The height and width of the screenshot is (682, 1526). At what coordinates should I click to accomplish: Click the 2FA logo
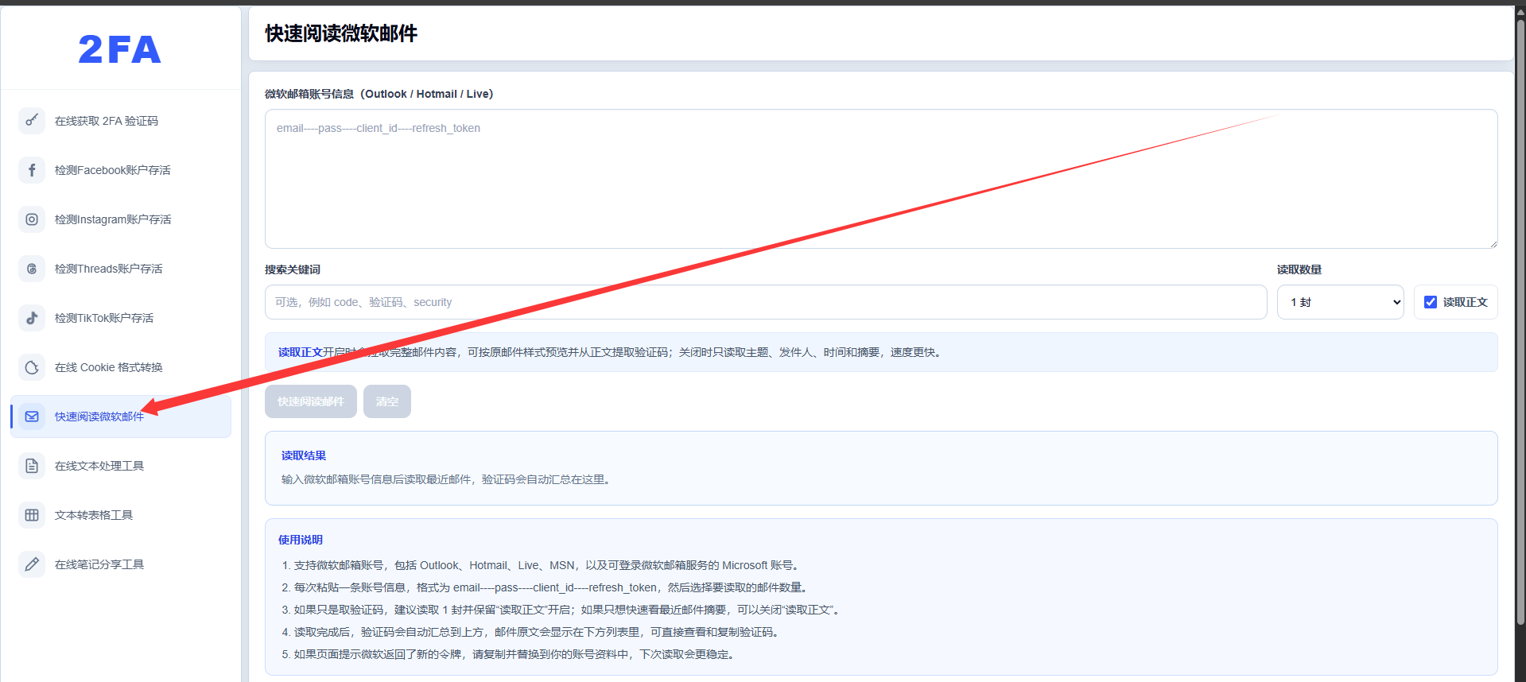coord(119,49)
